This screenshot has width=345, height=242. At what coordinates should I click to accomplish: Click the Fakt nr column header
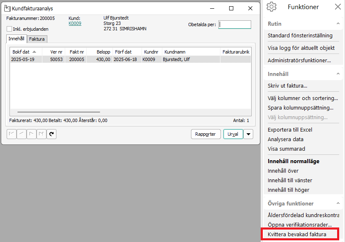[76, 52]
